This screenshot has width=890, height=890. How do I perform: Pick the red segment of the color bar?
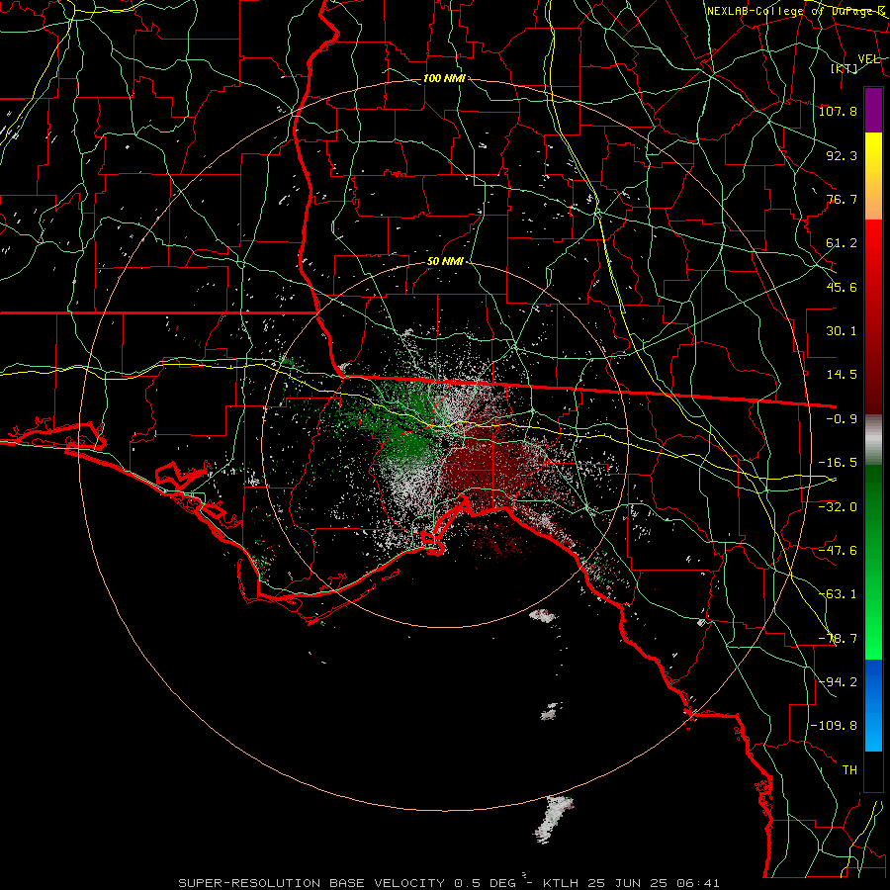(x=873, y=316)
